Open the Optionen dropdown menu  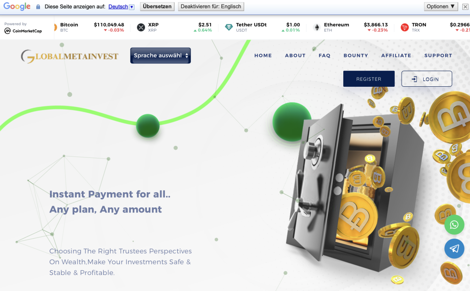point(441,6)
